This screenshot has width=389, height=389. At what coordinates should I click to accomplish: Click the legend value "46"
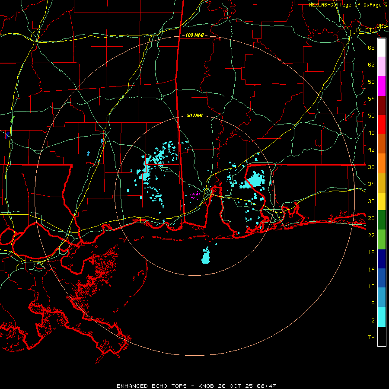click(371, 133)
